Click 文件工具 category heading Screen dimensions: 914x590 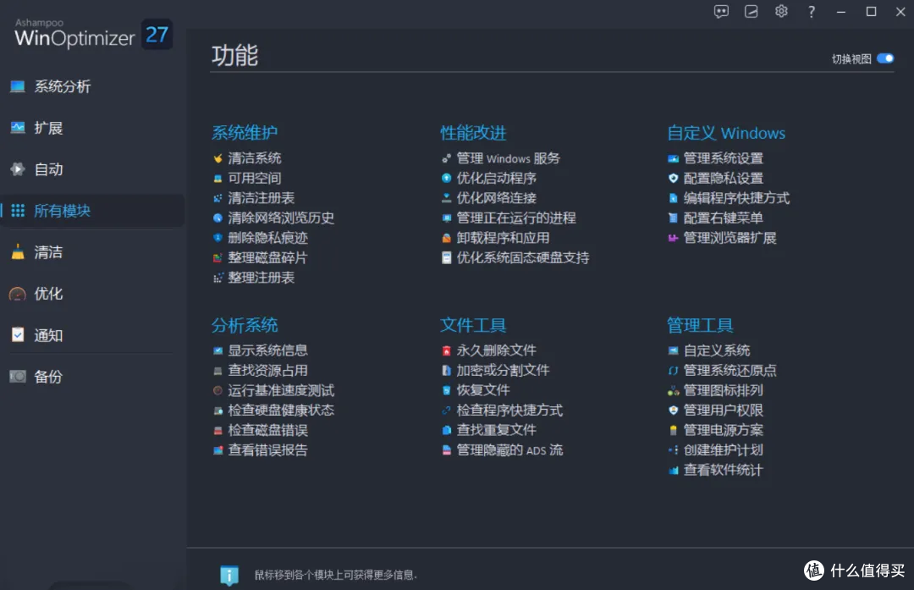tap(473, 325)
